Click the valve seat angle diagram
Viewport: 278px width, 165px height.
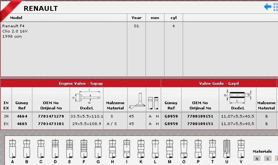coord(137,101)
